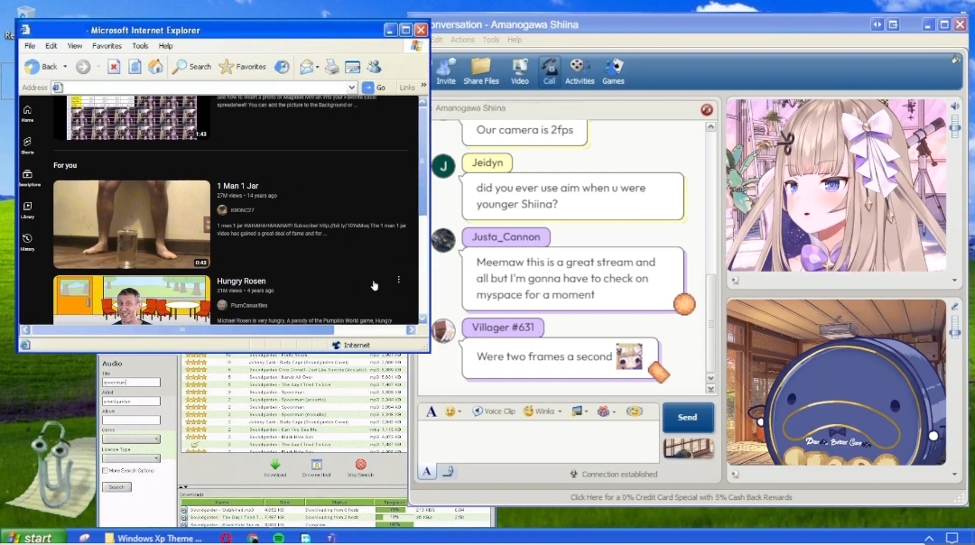Go back in Internet Explorer
Screen dimensions: 975x545
(x=41, y=67)
